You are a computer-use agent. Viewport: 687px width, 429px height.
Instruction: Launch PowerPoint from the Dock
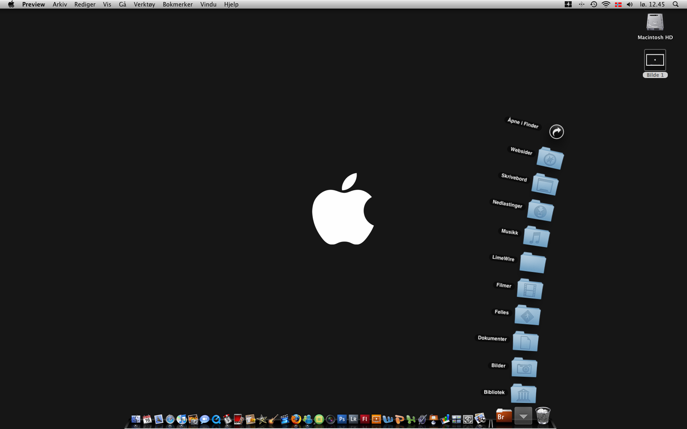coord(399,419)
